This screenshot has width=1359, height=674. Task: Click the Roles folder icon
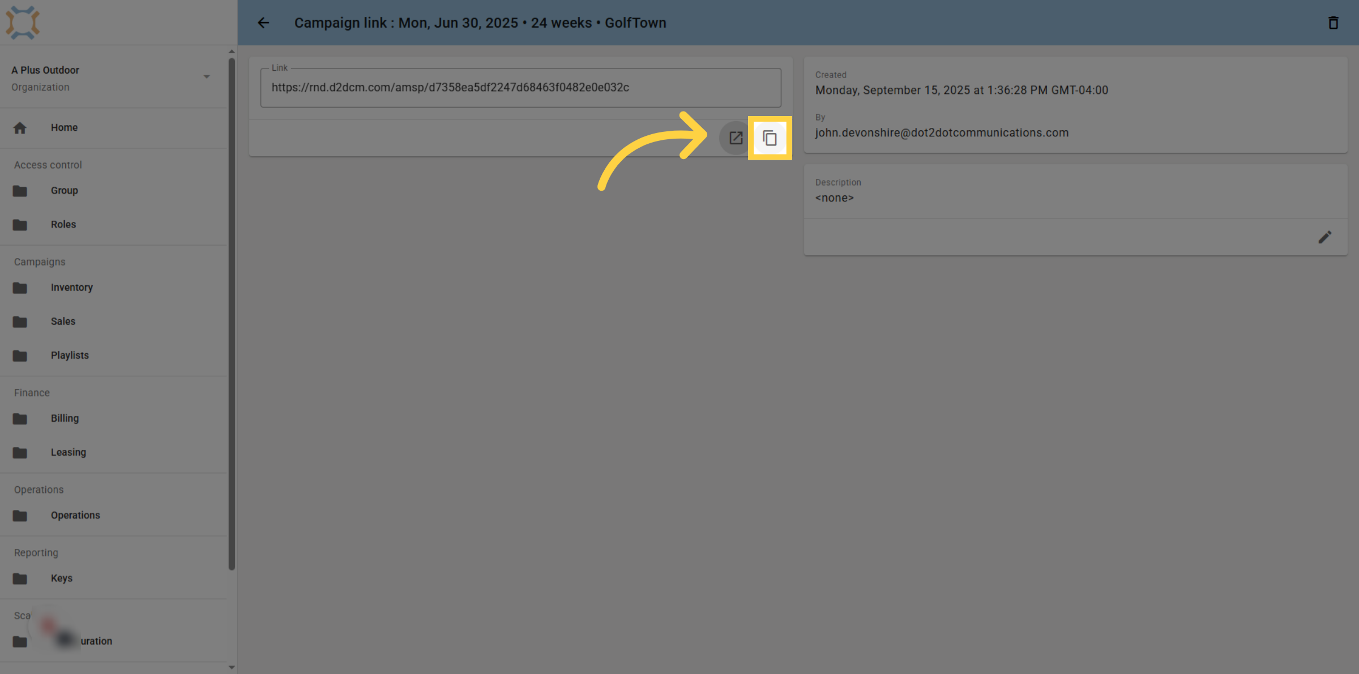20,225
